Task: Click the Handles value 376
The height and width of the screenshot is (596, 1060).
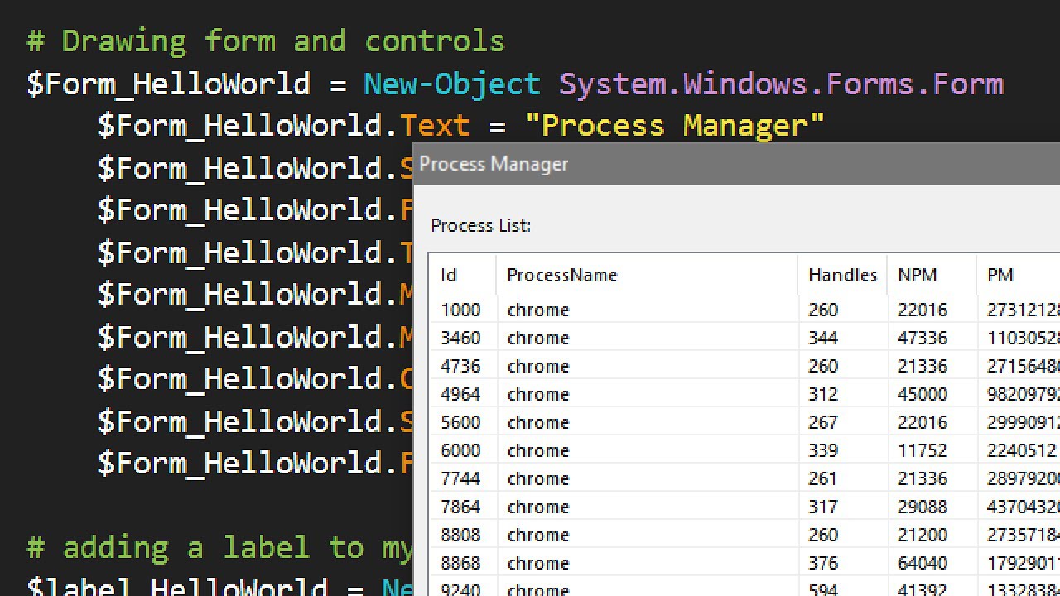Action: [823, 563]
